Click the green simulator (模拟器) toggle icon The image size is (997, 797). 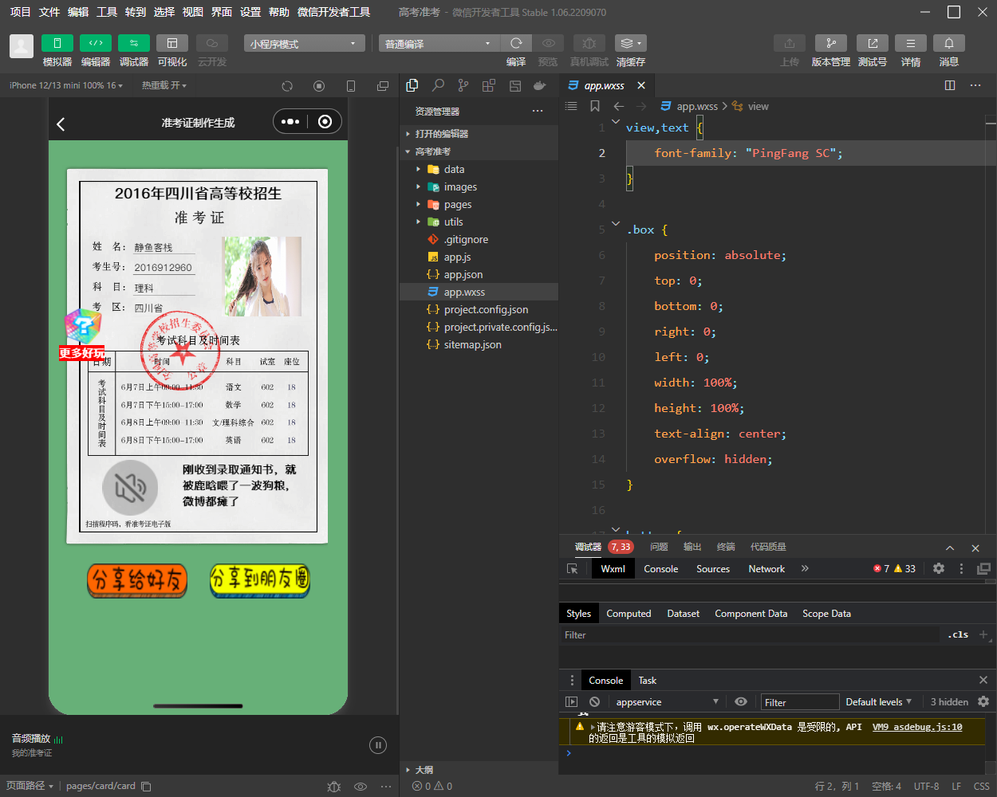pyautogui.click(x=57, y=43)
